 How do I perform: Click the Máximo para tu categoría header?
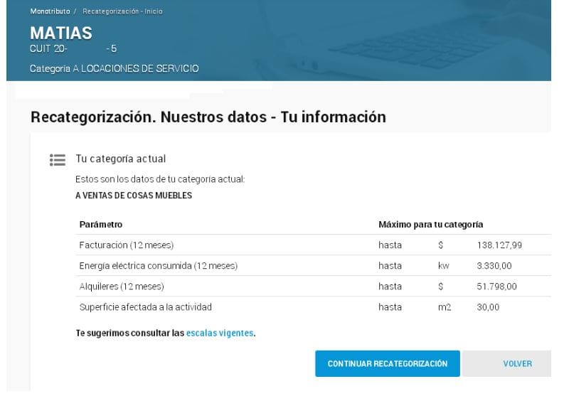pos(430,225)
